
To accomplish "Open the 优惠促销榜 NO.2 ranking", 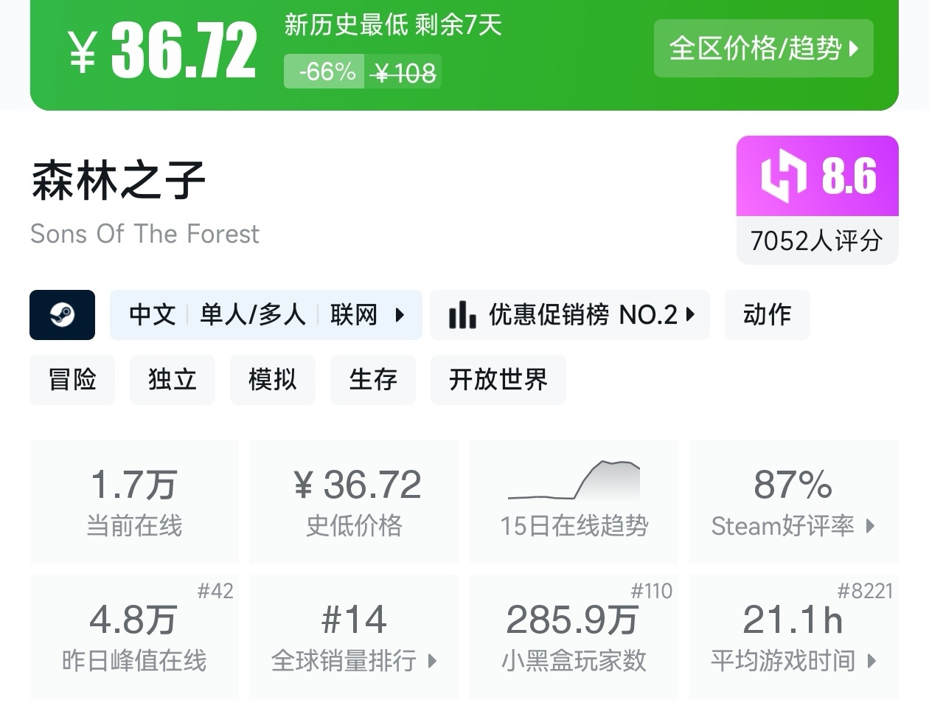I will pyautogui.click(x=570, y=315).
